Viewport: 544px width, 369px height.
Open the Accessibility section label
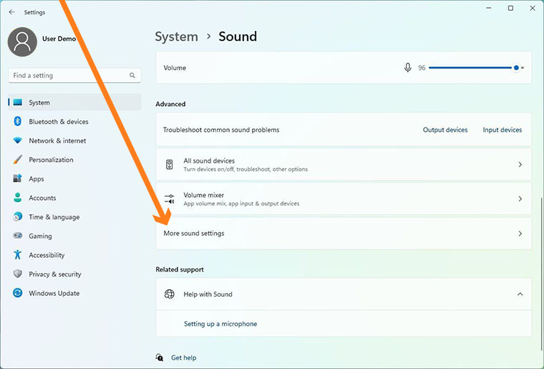coord(47,255)
